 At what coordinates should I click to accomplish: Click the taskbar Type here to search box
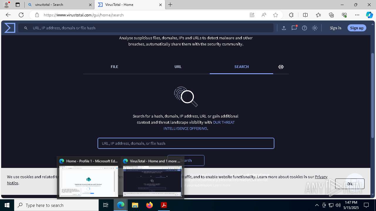(56, 205)
